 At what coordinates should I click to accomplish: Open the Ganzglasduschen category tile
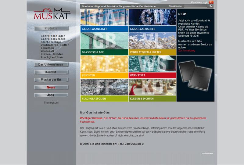point(152,20)
